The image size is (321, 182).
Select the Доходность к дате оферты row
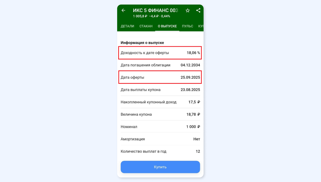pos(160,53)
